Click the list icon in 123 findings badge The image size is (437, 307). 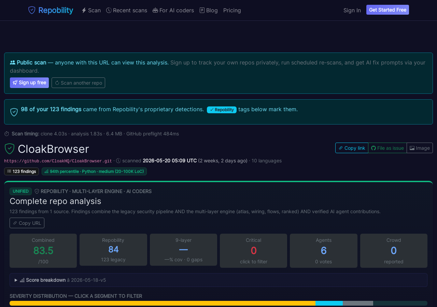coord(9,171)
